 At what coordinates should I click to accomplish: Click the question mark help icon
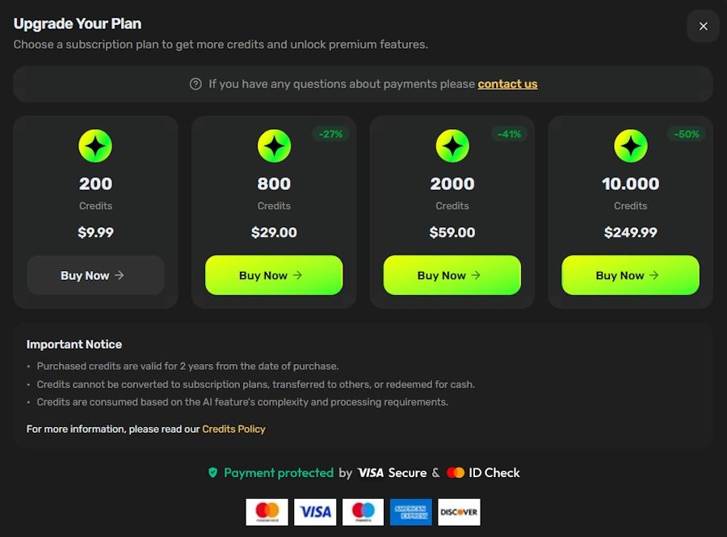point(195,83)
